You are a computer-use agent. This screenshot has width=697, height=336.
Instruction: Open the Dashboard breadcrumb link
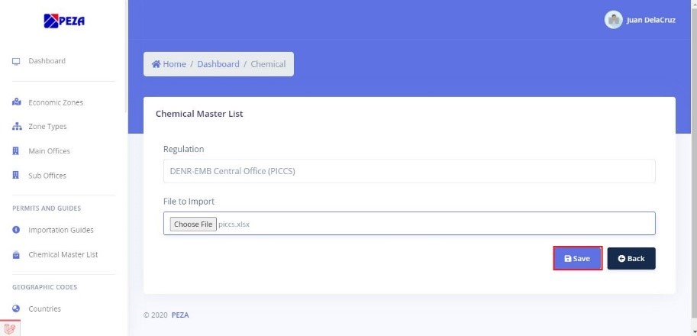pos(218,64)
